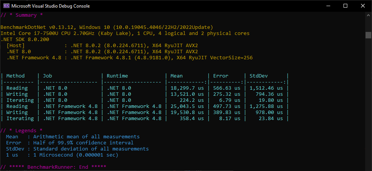The height and width of the screenshot is (171, 372).
Task: Click the '.NET SDK 8.0.200' line
Action: pos(25,40)
